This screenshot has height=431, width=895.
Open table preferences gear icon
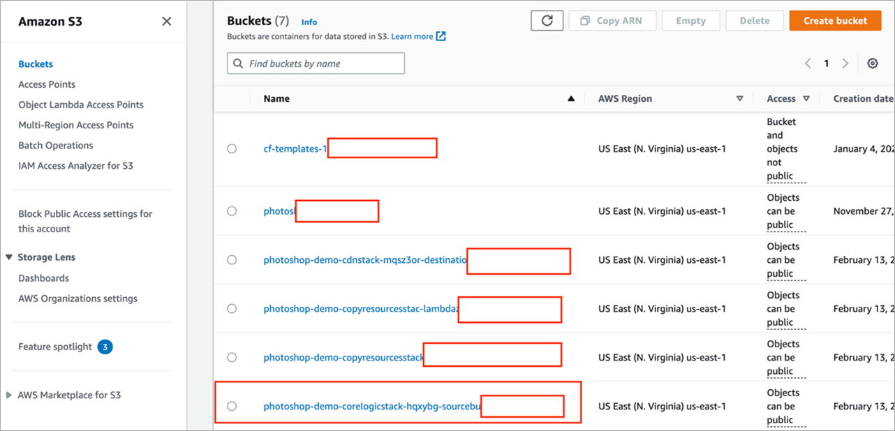[873, 63]
